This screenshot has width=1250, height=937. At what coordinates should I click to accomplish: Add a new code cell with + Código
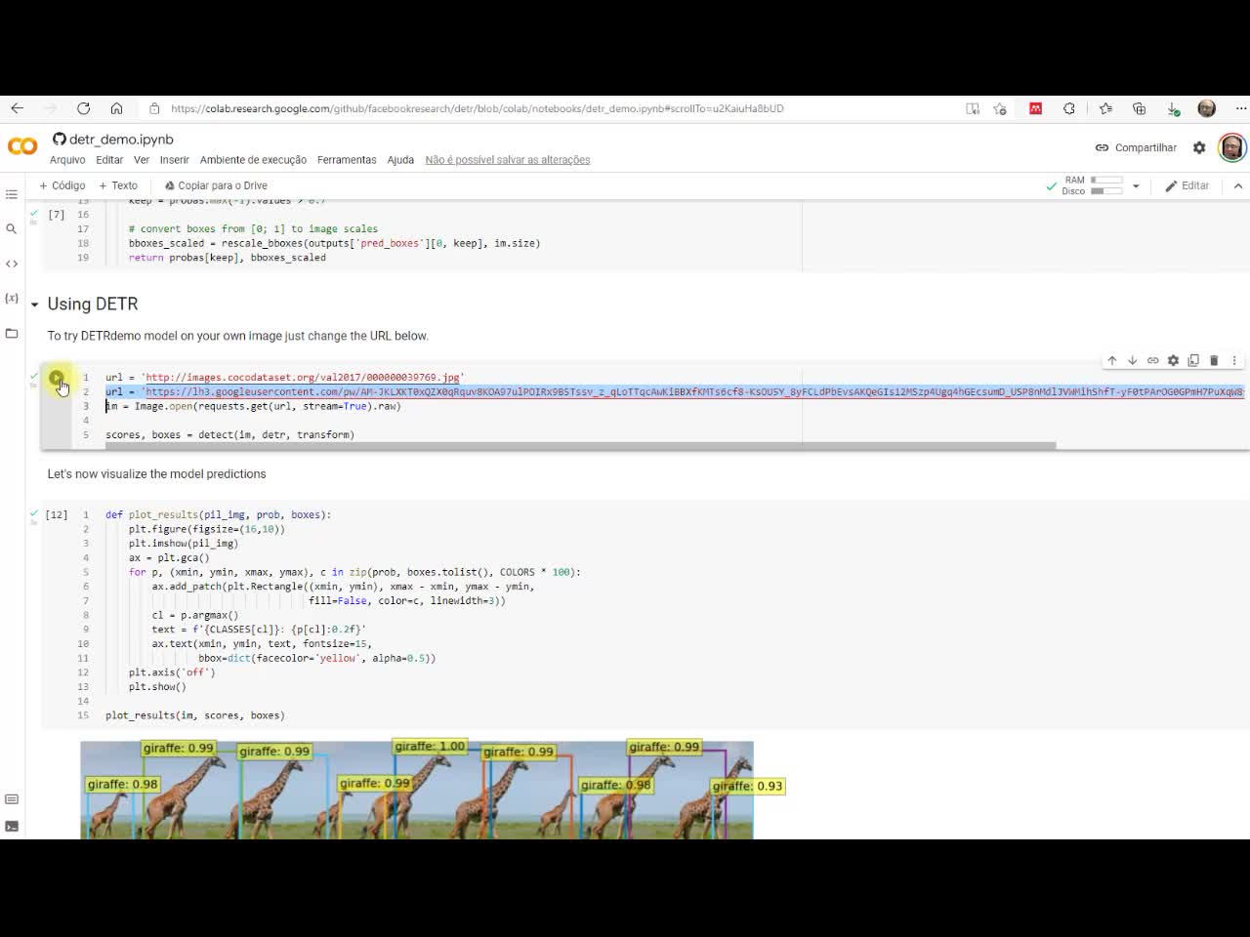coord(62,185)
